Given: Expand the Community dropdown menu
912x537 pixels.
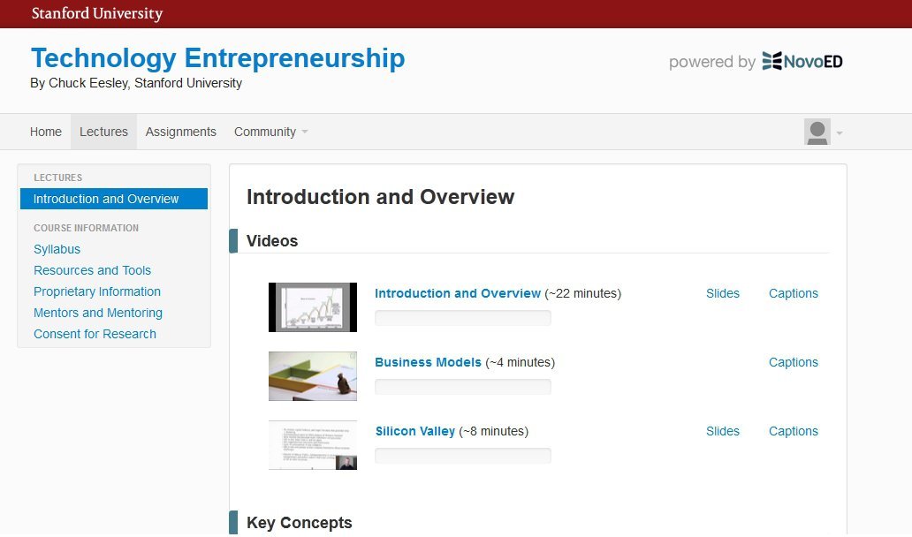Looking at the screenshot, I should [x=266, y=132].
